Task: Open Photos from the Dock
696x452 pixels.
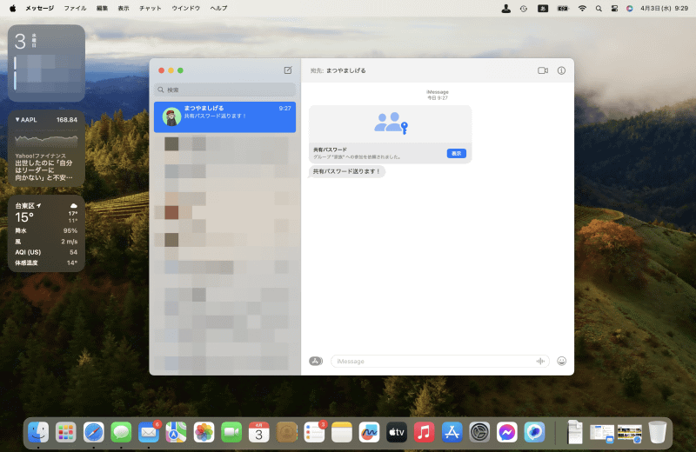Action: [x=204, y=432]
